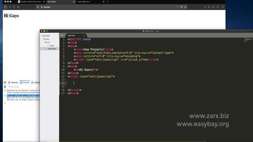Open the Console devtools tab
Viewport: 253px width, 142px height.
(x=25, y=82)
